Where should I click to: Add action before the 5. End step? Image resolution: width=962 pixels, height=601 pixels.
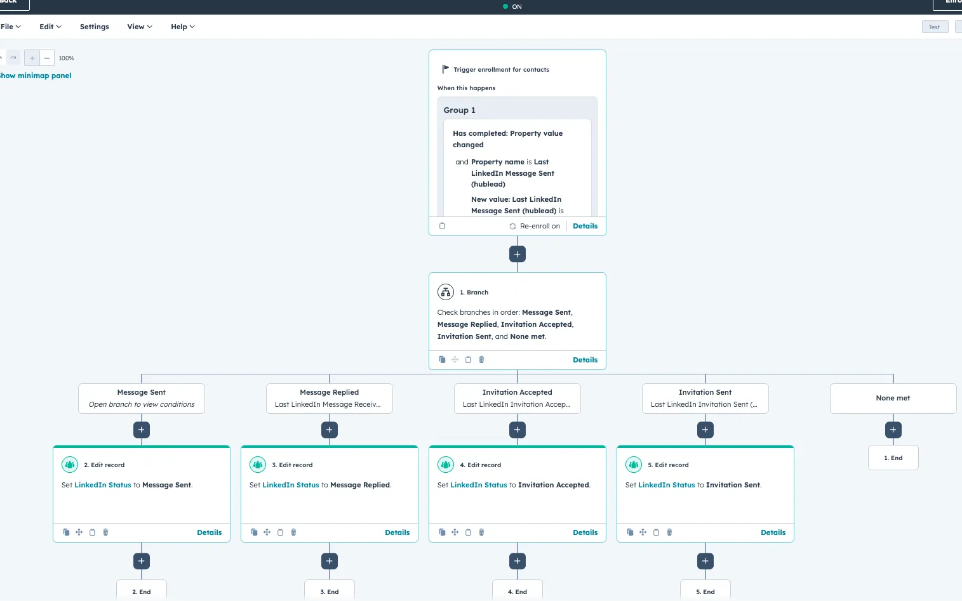click(x=705, y=561)
